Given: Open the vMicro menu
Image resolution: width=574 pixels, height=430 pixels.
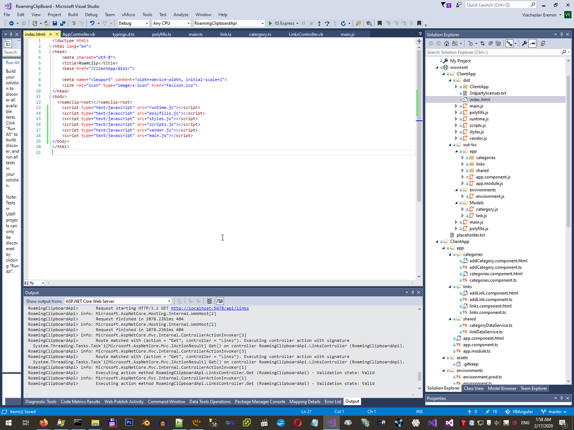Looking at the screenshot, I should pos(128,15).
